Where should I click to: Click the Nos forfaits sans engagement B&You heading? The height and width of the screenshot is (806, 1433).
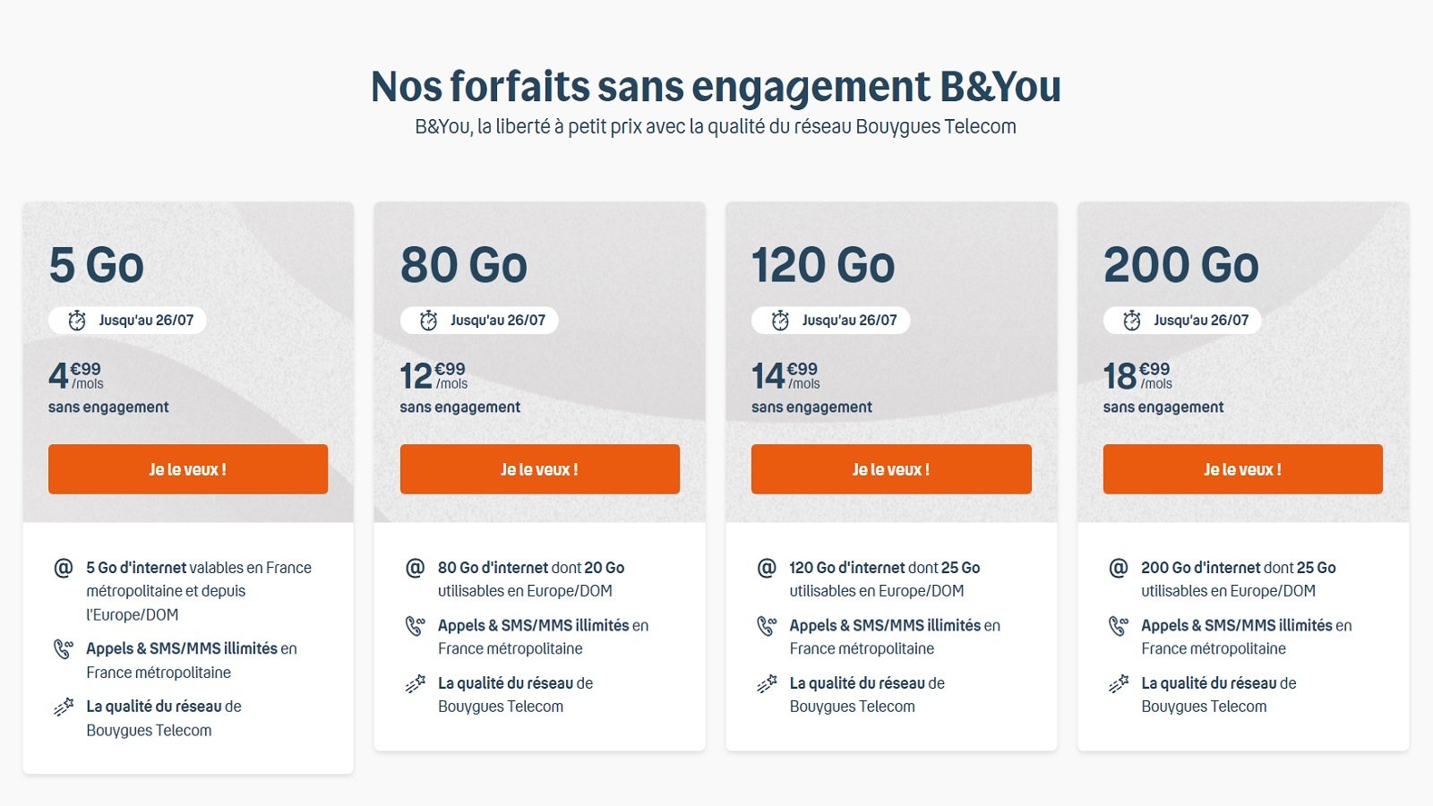(716, 87)
